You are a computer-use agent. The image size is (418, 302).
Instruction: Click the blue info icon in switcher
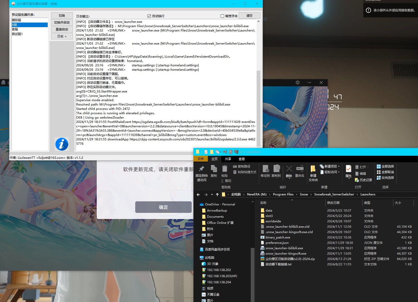click(62, 144)
